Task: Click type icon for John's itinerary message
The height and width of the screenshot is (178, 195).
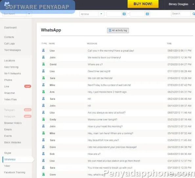Action: click(43, 57)
